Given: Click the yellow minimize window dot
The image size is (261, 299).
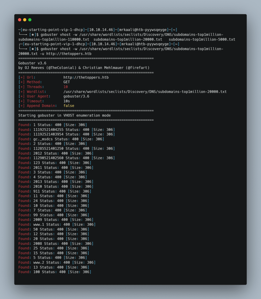Looking at the screenshot, I should pos(25,20).
